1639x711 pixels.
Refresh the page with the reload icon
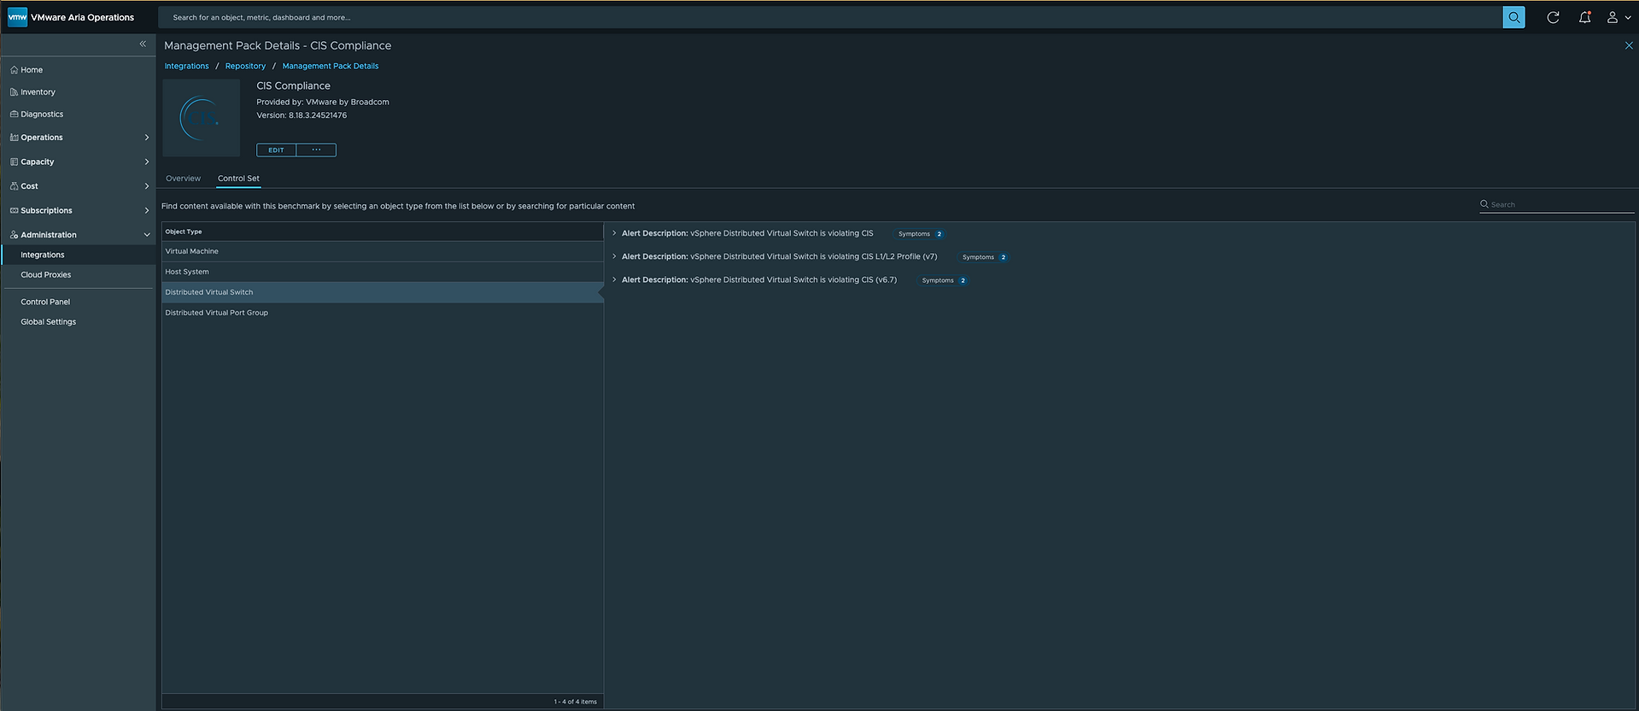tap(1553, 17)
